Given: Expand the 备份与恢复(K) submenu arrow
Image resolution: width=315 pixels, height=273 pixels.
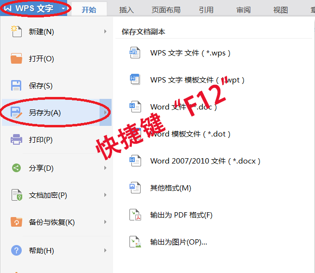Looking at the screenshot, I should 105,222.
